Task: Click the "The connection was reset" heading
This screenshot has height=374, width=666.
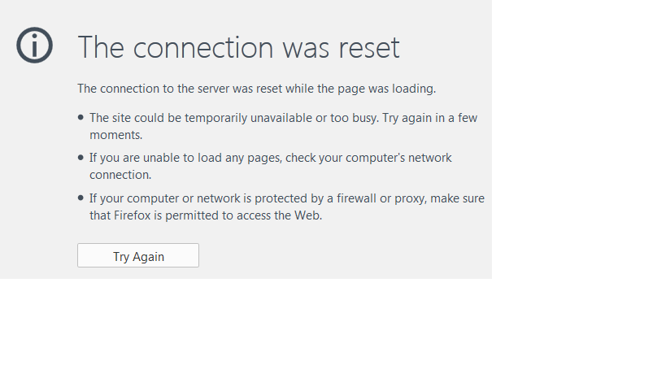Action: tap(238, 47)
